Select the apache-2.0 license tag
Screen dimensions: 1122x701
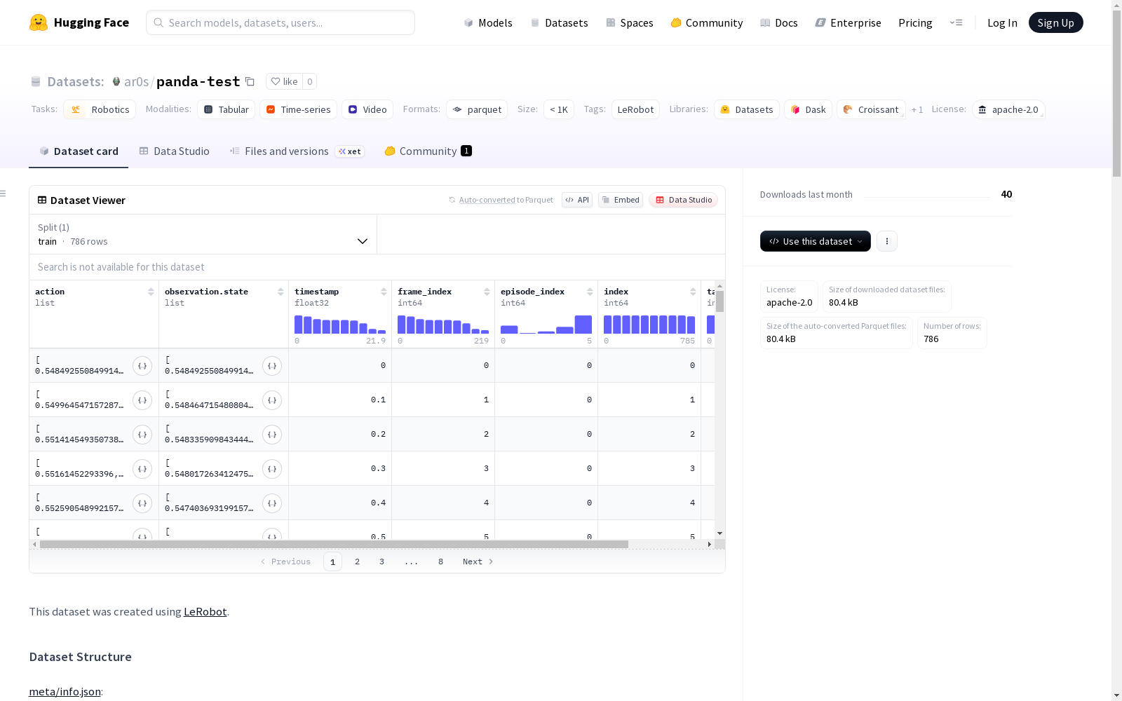pos(1008,109)
